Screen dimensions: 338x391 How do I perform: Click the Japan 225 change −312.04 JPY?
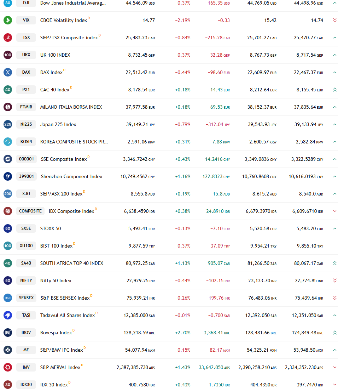pos(218,124)
